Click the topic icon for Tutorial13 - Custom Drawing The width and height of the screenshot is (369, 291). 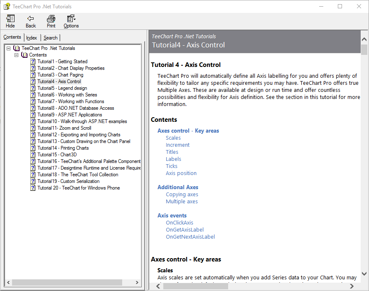click(x=33, y=141)
